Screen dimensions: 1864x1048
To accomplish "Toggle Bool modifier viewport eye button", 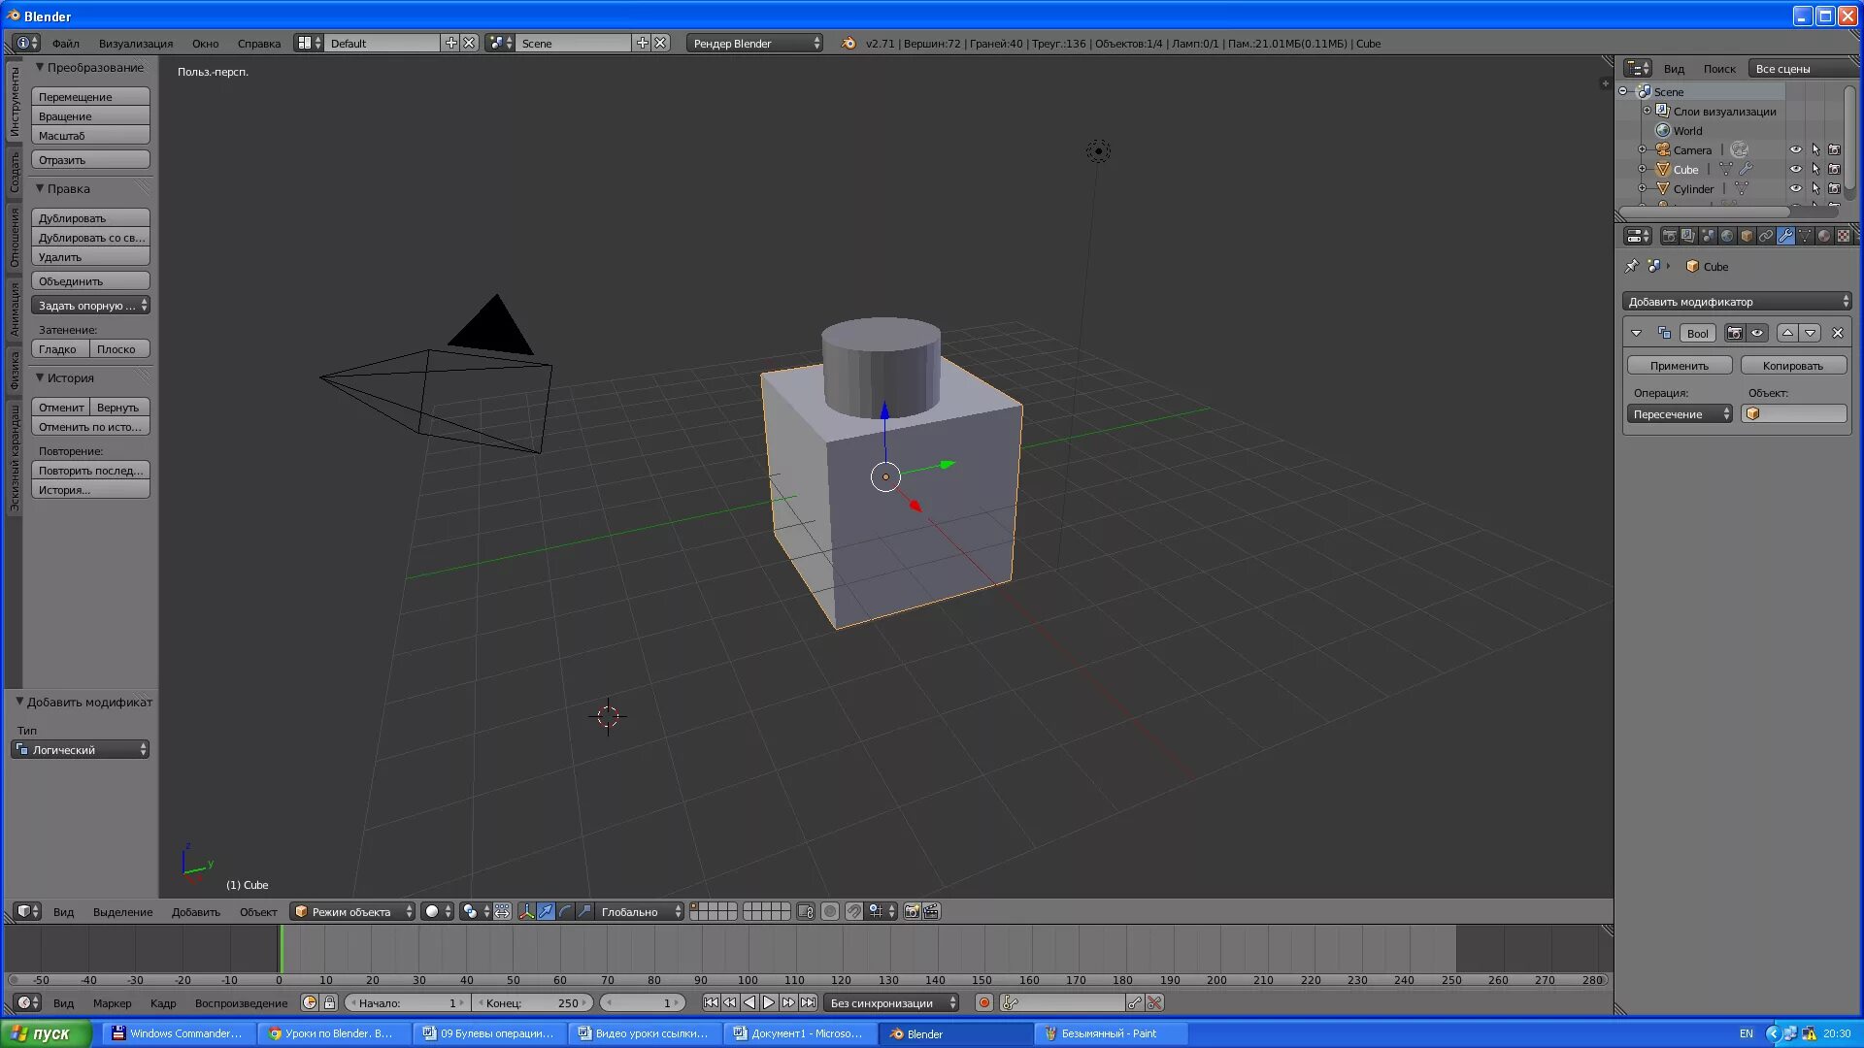I will 1757,333.
